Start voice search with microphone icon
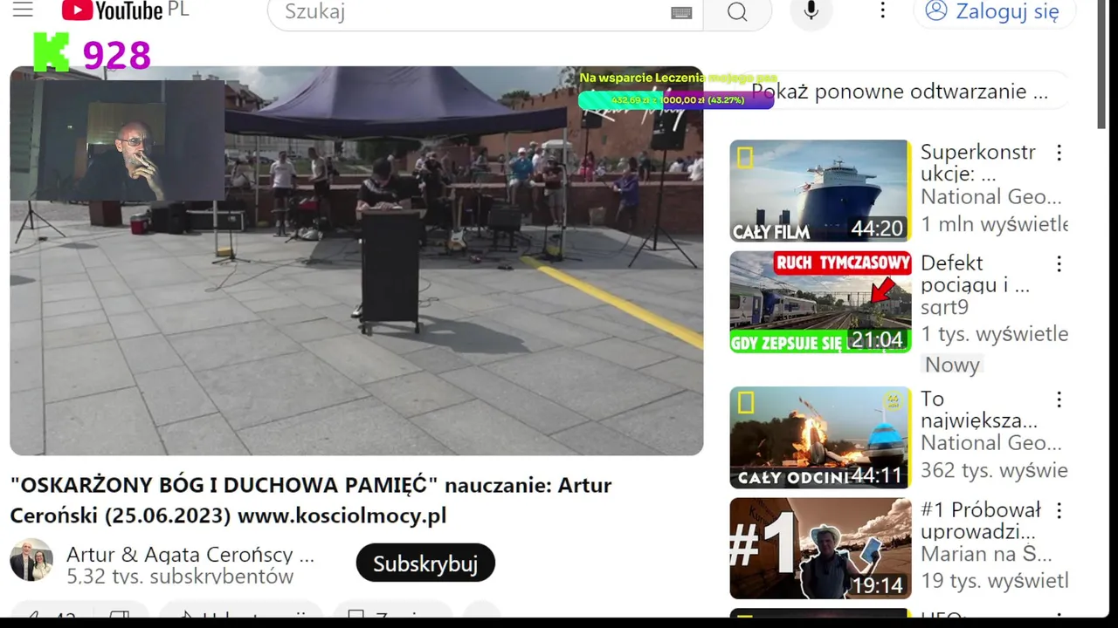The width and height of the screenshot is (1118, 628). 811,11
